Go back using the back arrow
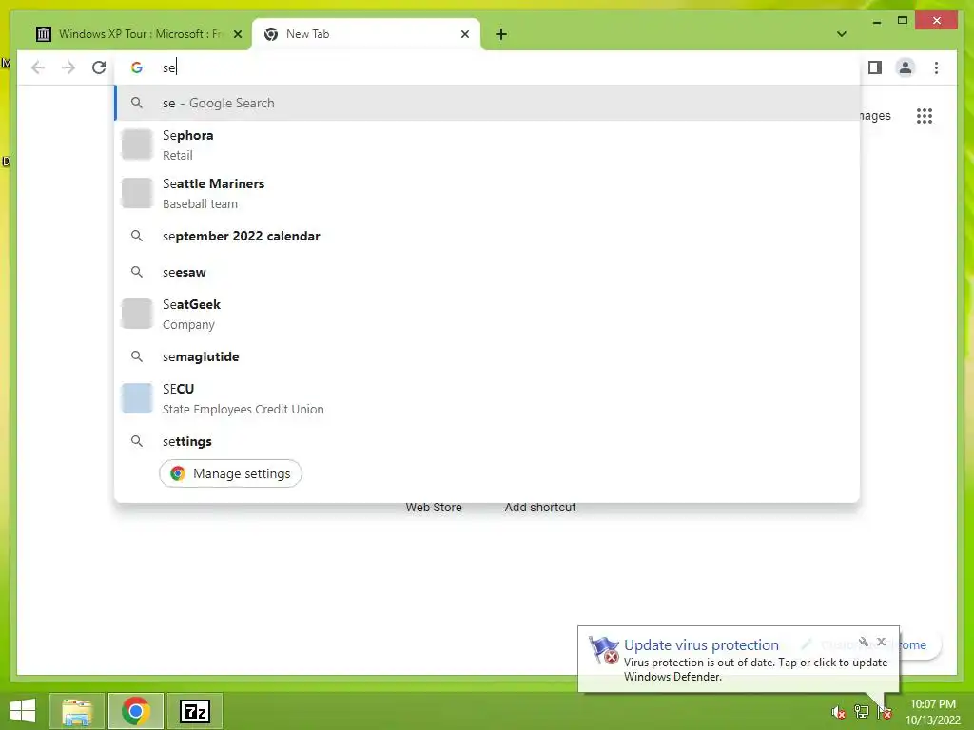Image resolution: width=974 pixels, height=730 pixels. point(38,67)
